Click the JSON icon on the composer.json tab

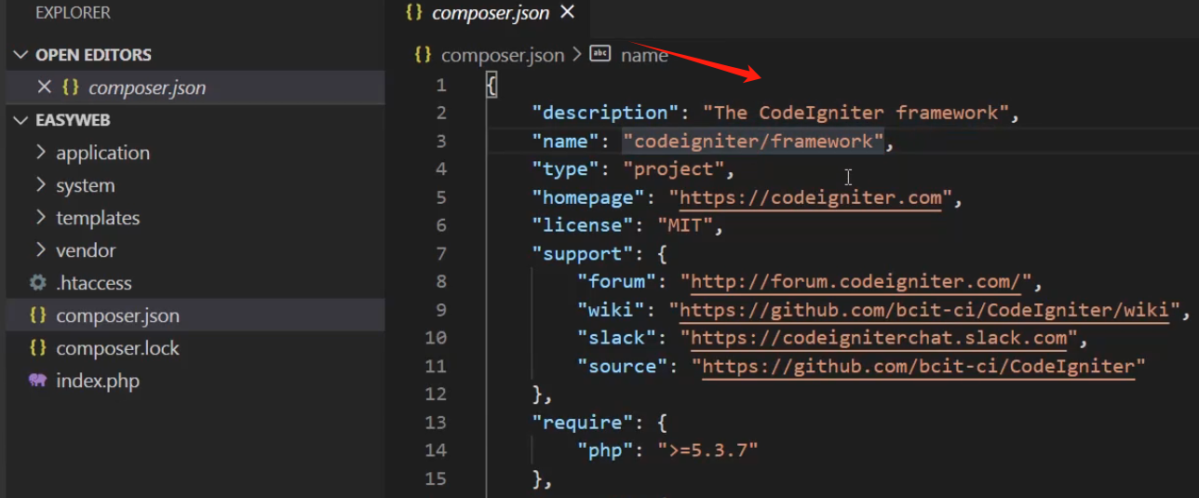[415, 13]
